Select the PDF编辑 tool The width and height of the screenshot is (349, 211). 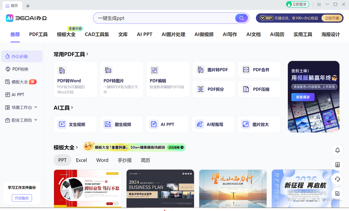167,79
